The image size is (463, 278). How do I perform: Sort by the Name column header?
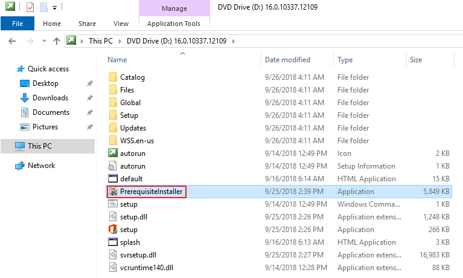click(x=117, y=60)
